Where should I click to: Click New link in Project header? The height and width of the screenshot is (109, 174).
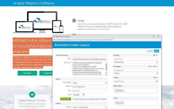point(156,78)
